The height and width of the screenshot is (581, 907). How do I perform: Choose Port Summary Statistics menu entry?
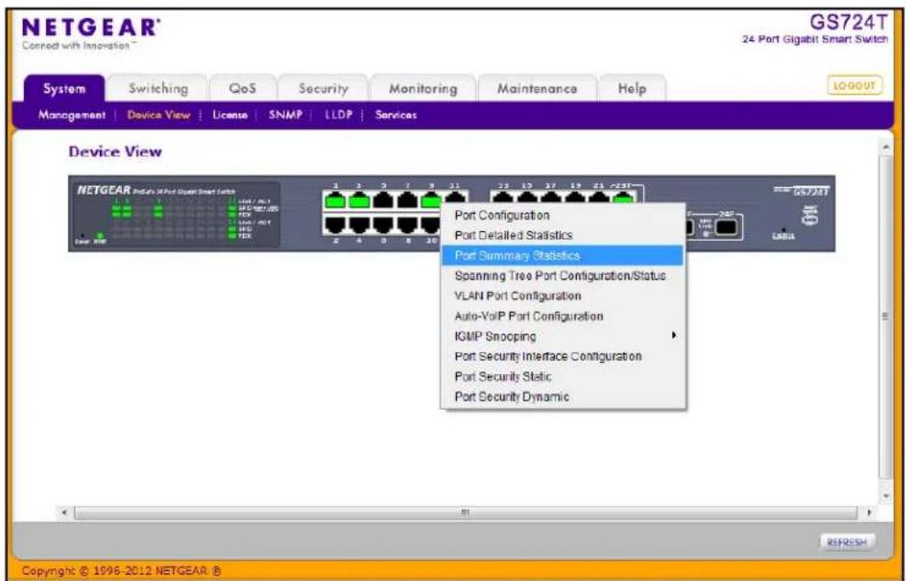click(x=562, y=256)
